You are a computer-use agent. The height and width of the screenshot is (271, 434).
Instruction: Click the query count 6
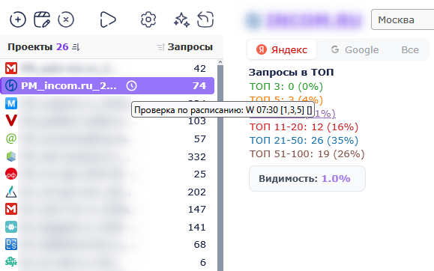[203, 262]
